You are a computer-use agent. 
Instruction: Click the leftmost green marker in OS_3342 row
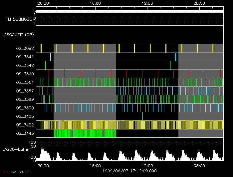click(46, 65)
